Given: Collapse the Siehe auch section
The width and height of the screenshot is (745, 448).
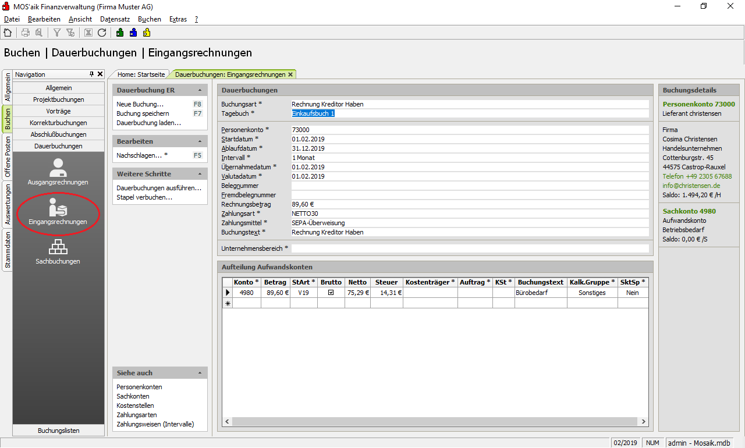Looking at the screenshot, I should [x=200, y=373].
